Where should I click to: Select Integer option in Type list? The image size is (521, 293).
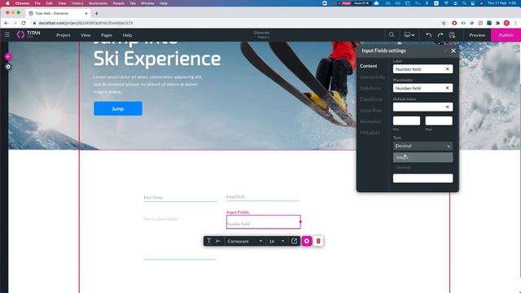pos(422,157)
